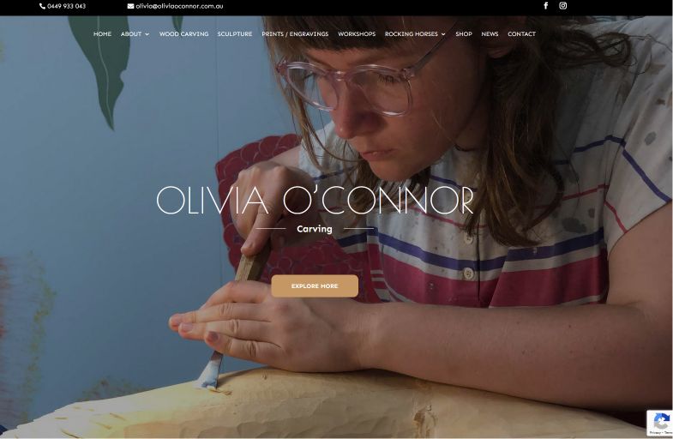Open the Sculpture menu item

coord(235,34)
